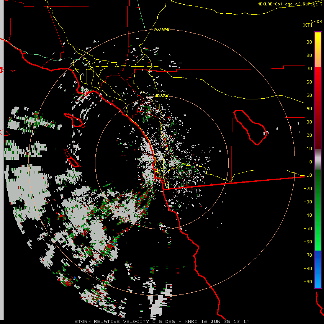Click the 100 NMI range ring label
Viewport: 324px width, 324px height.
point(162,29)
